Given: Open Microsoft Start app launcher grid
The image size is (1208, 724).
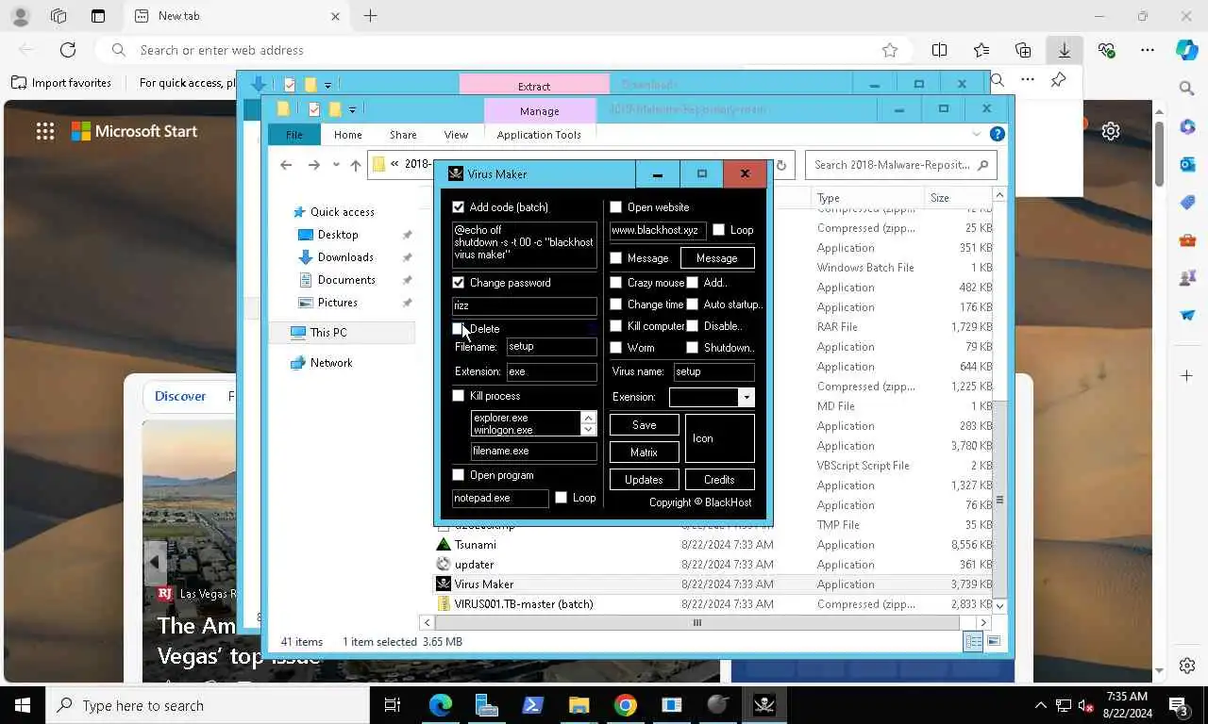Looking at the screenshot, I should point(45,131).
